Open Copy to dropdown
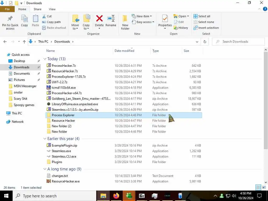This screenshot has width=268, height=201. (x=86, y=22)
